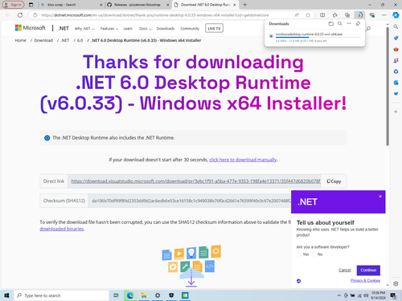Open the sidebar Tools briefcase icon
Image resolution: width=402 pixels, height=301 pixels.
click(396, 49)
